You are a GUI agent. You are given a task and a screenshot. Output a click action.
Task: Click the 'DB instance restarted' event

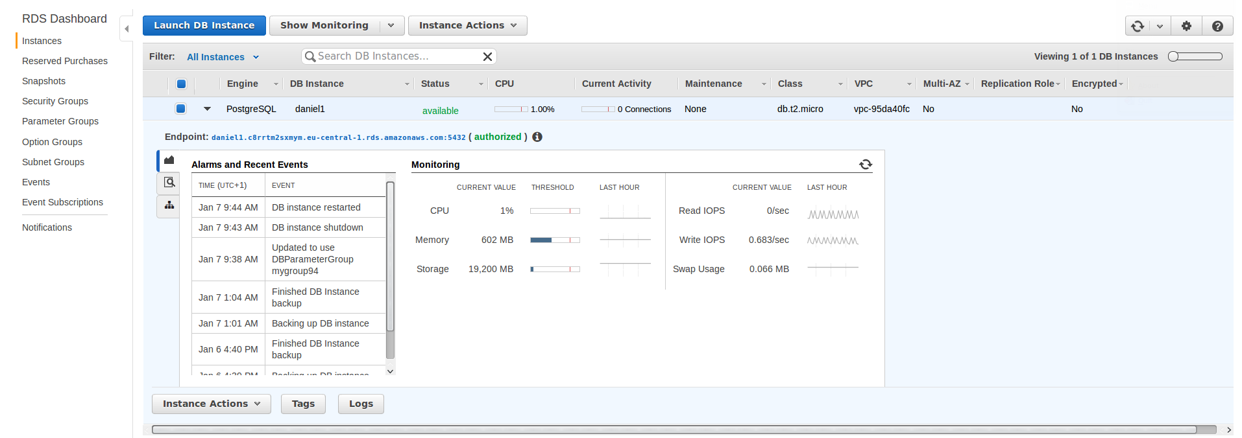click(316, 207)
